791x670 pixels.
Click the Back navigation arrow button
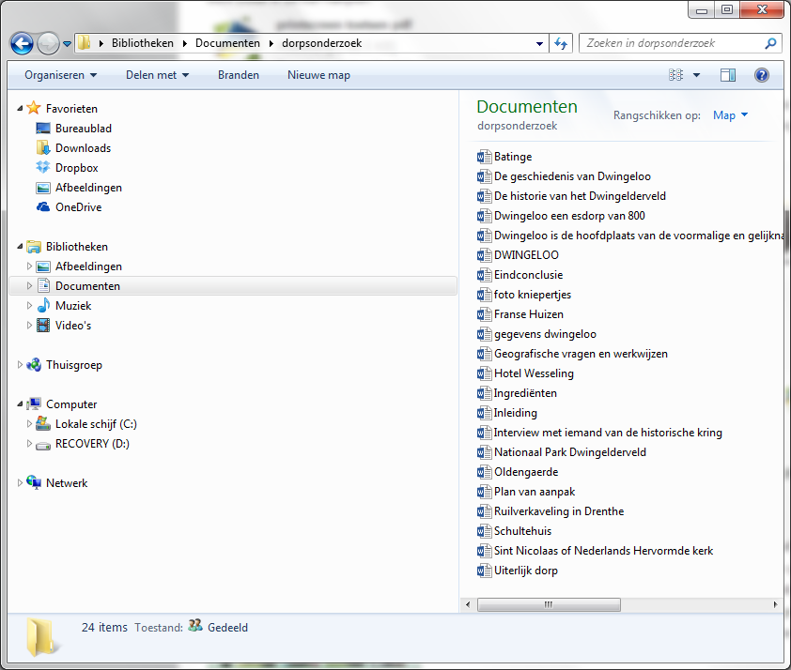[x=22, y=43]
